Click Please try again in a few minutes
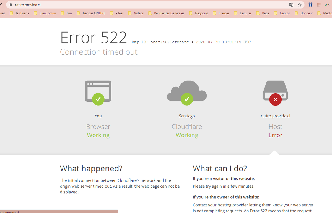 (x=224, y=186)
